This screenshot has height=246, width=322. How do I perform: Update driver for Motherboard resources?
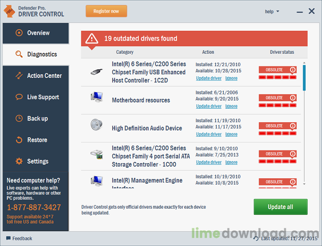pyautogui.click(x=209, y=106)
